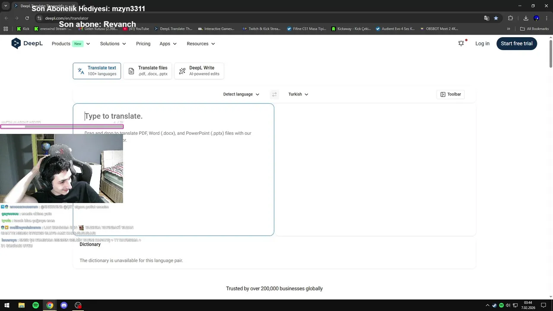Open the Fifine CS1 Masa Tipi bookmark
Viewport: 553px width, 311px height.
tap(307, 29)
